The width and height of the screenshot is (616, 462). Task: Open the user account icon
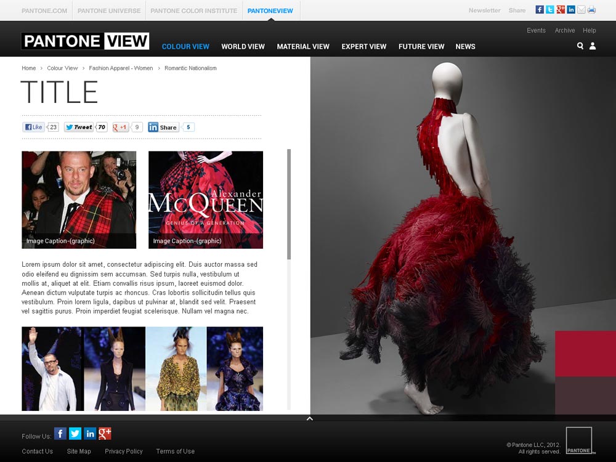click(593, 46)
